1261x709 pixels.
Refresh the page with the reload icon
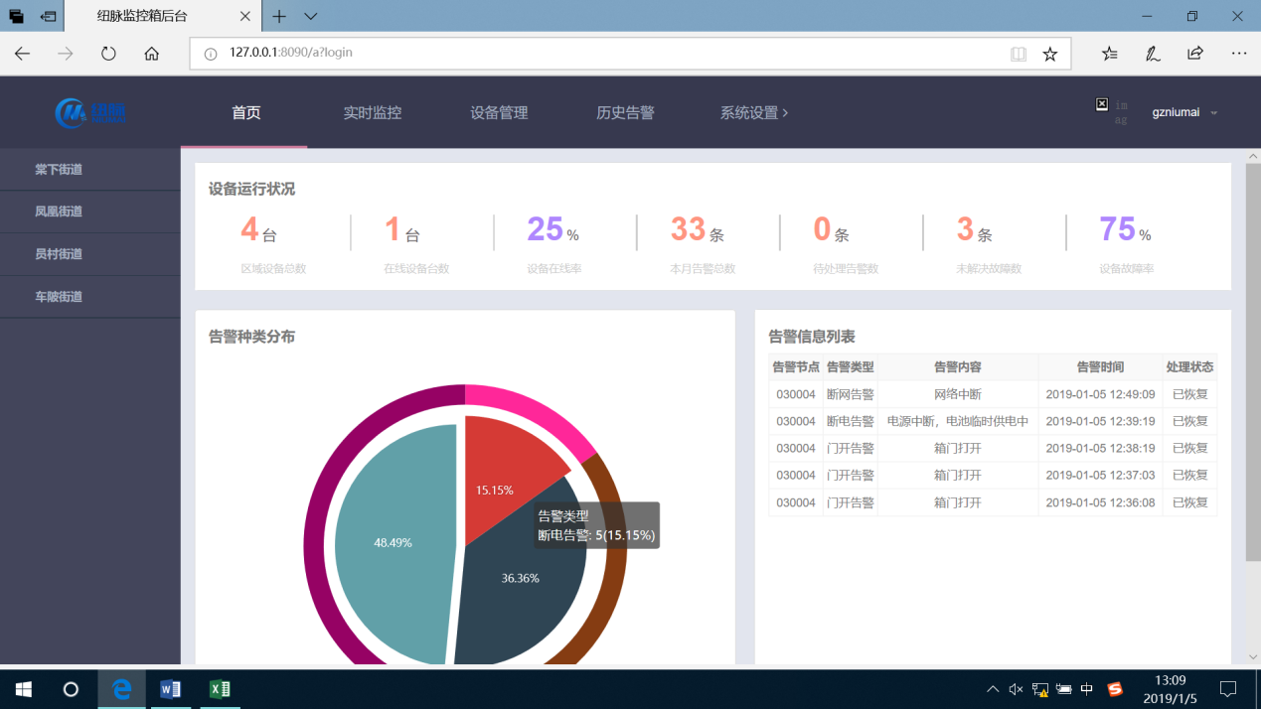tap(108, 54)
